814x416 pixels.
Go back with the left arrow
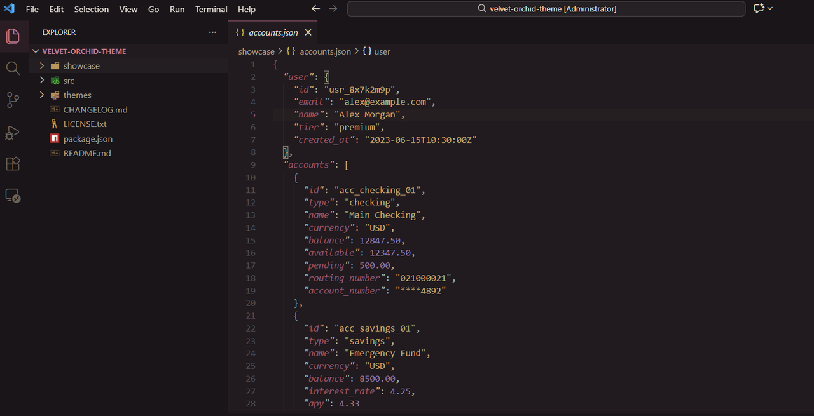point(316,9)
